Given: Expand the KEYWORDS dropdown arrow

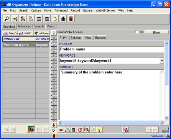Looking at the screenshot, I should click(162, 61).
